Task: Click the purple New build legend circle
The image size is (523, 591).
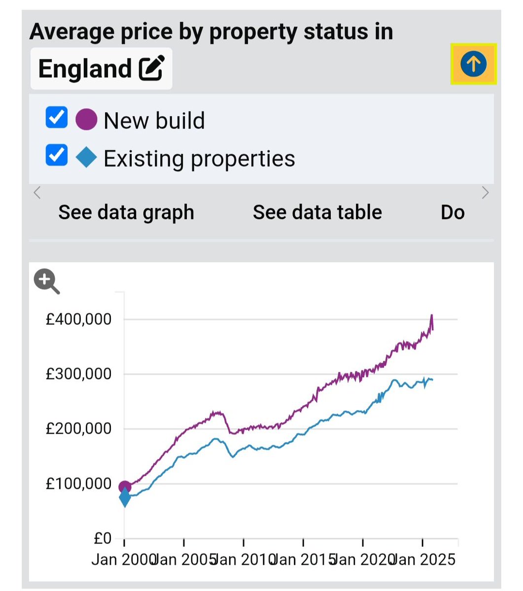Action: pos(86,120)
